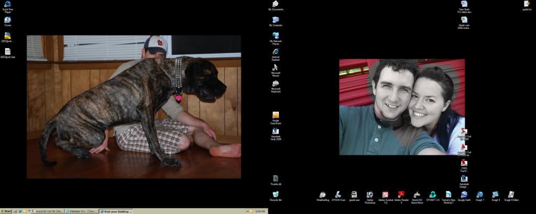Launch Adobe Photoshop from the desktop
The height and width of the screenshot is (214, 536).
click(370, 198)
